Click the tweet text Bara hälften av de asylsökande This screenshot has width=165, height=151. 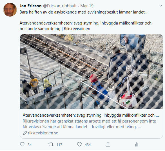coord(83,12)
